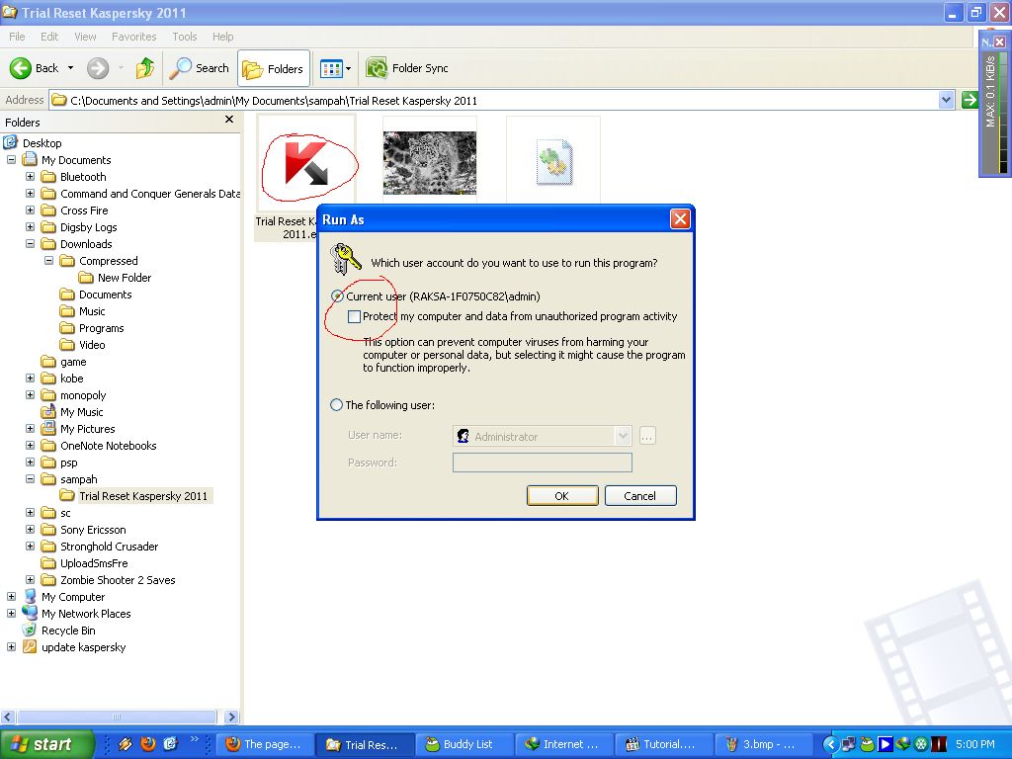Close the Run As dialog

click(680, 219)
